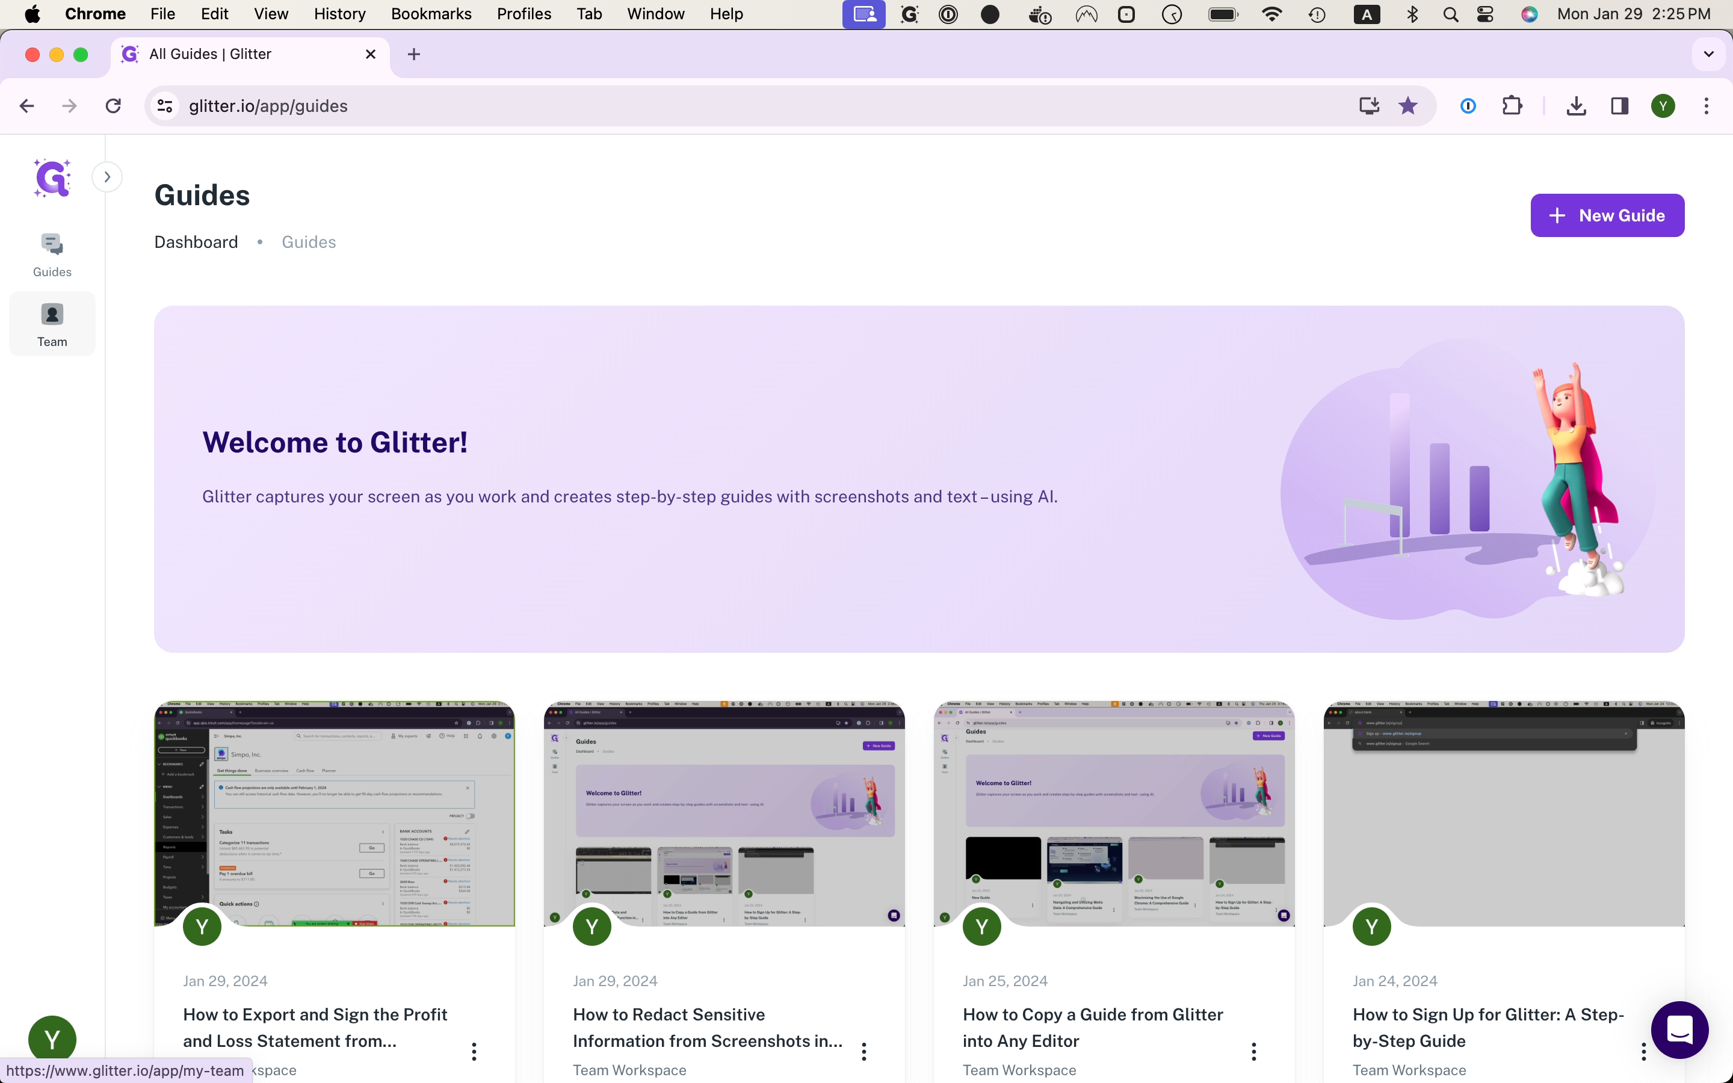Image resolution: width=1733 pixels, height=1083 pixels.
Task: Click the Bluetooth icon in menu bar
Action: point(1412,14)
